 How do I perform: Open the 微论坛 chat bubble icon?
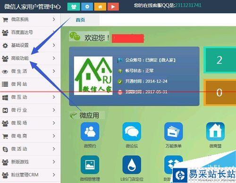click(x=132, y=131)
